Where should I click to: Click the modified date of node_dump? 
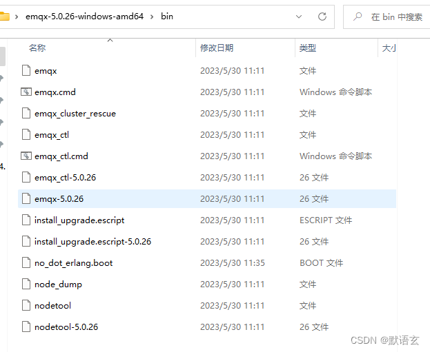click(x=232, y=284)
